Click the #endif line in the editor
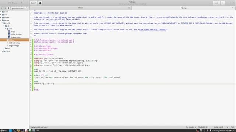 click(x=37, y=90)
